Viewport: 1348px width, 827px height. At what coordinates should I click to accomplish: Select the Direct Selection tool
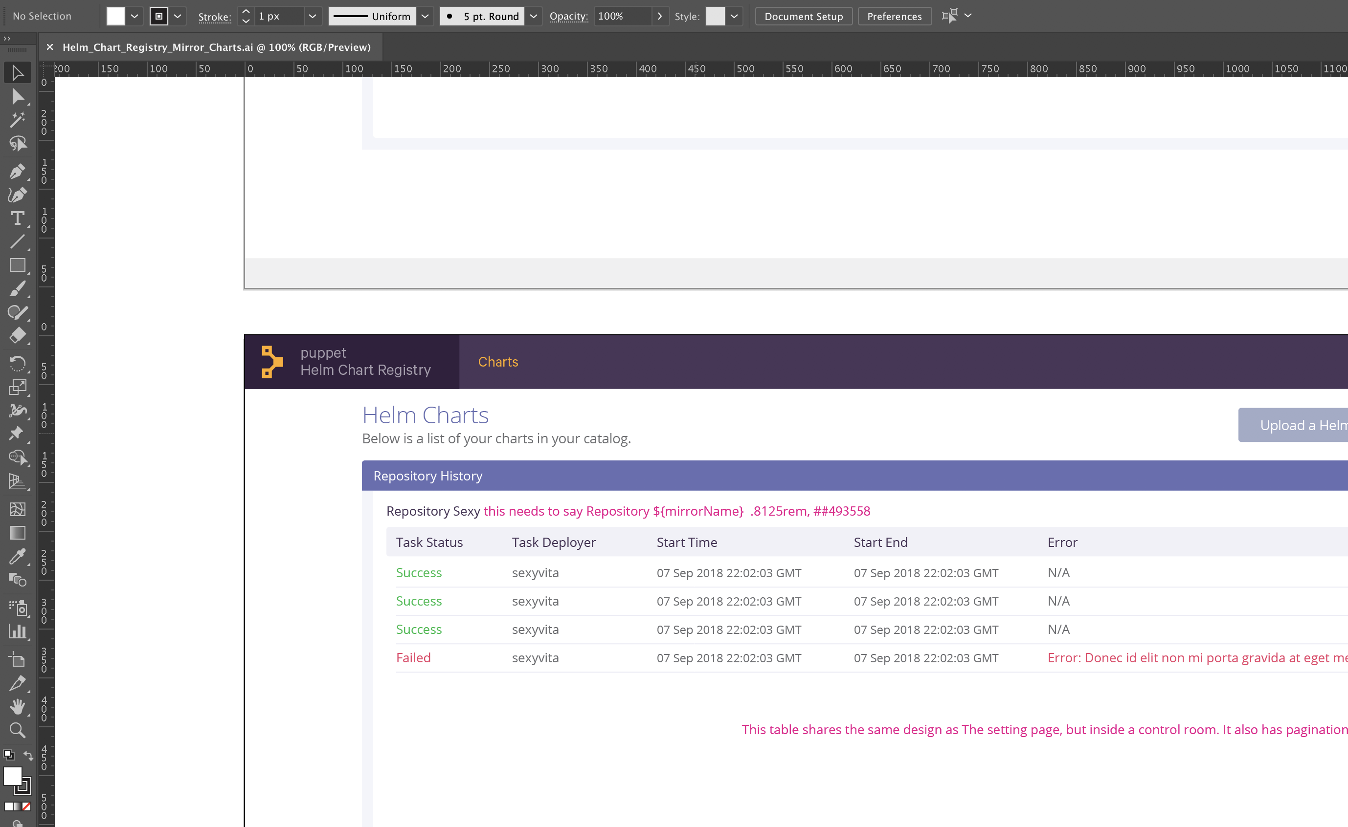[18, 97]
